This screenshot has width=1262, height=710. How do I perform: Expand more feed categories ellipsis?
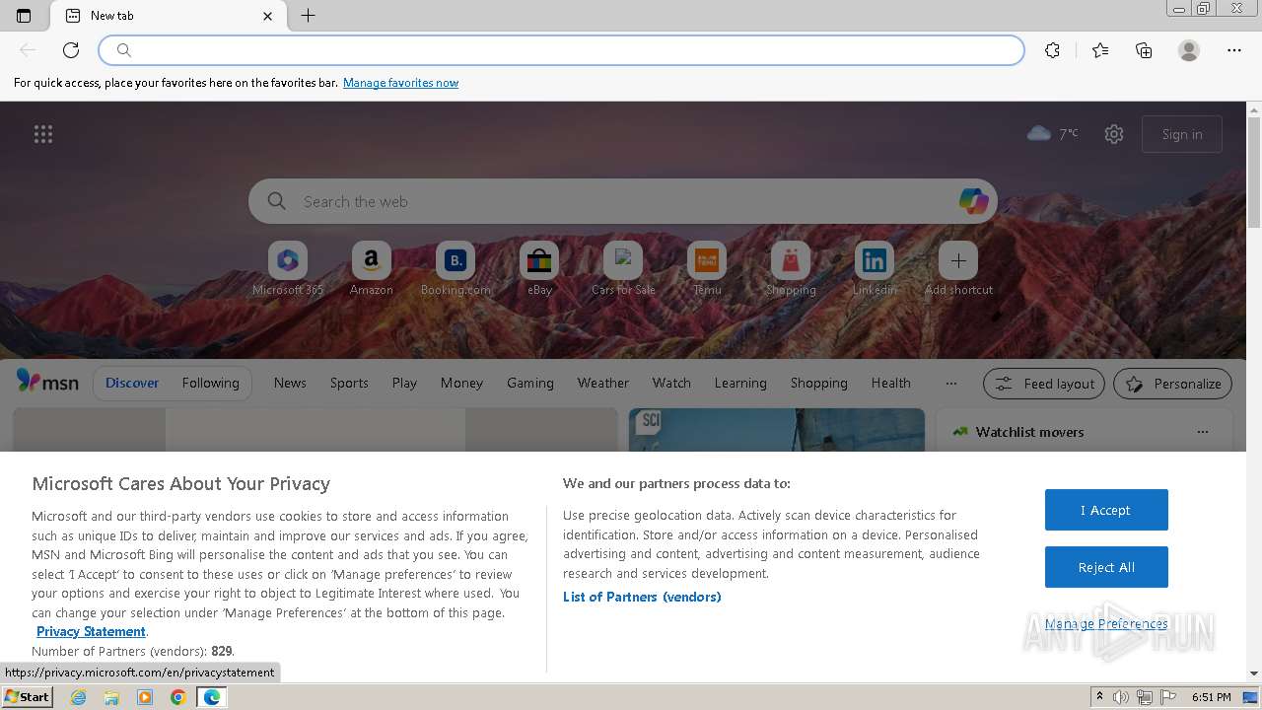950,383
